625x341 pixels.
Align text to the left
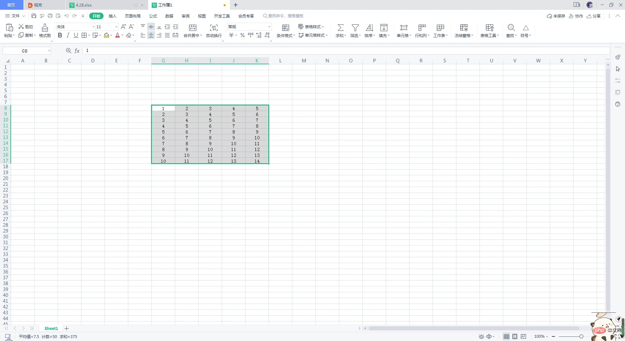pos(143,35)
